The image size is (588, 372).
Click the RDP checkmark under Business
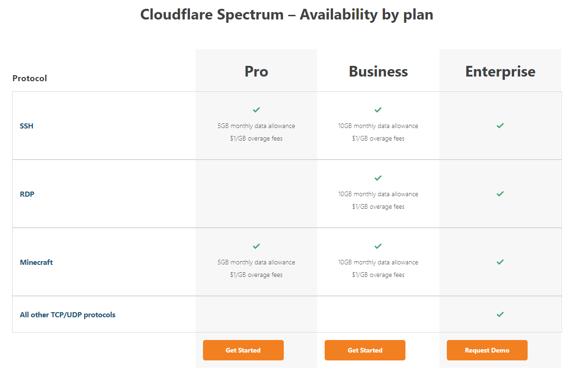pyautogui.click(x=378, y=178)
